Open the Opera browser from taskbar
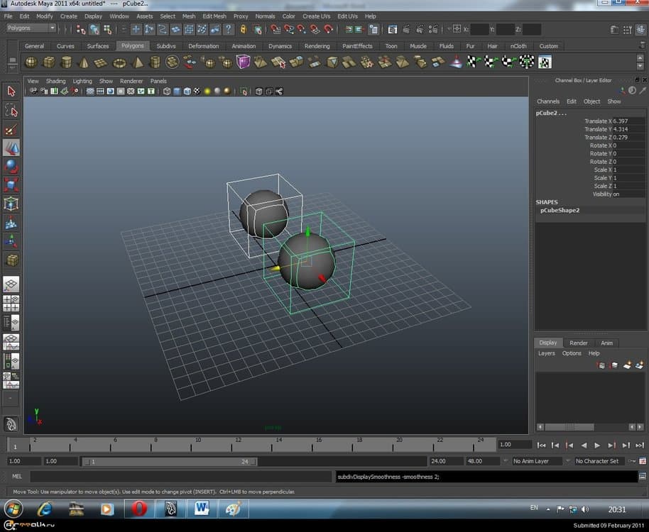This screenshot has width=649, height=532. 139,509
